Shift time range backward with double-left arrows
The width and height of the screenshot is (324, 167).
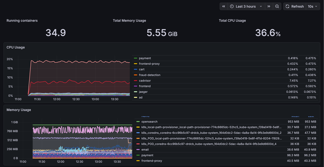pos(224,6)
